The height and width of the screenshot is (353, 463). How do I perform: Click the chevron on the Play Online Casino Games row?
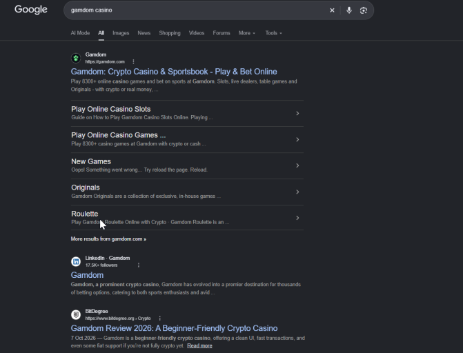pyautogui.click(x=297, y=139)
